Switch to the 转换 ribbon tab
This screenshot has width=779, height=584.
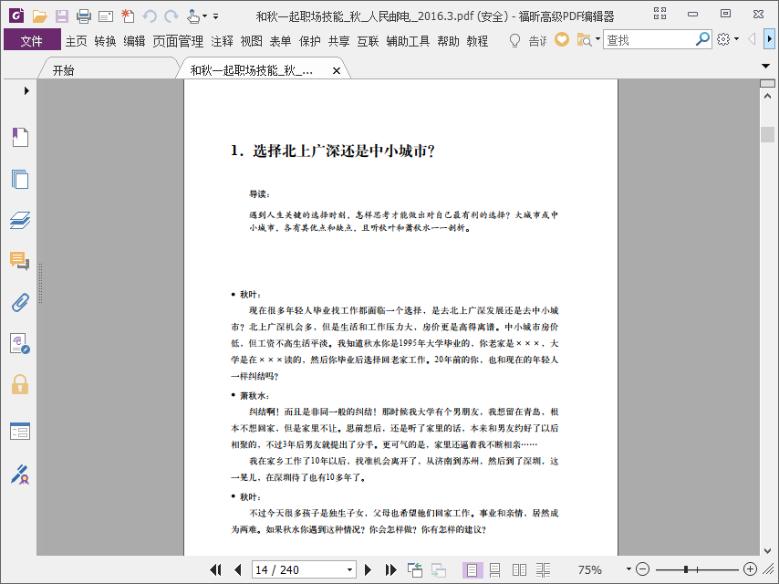(x=105, y=41)
